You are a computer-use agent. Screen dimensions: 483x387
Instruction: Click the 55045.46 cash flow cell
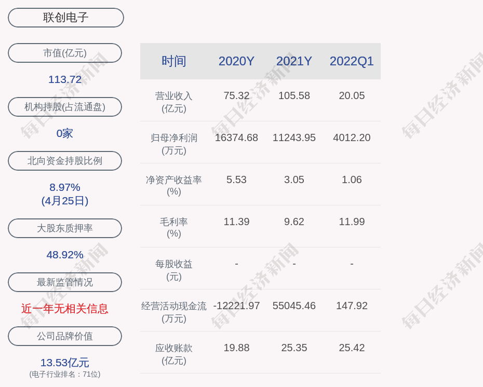coord(294,306)
